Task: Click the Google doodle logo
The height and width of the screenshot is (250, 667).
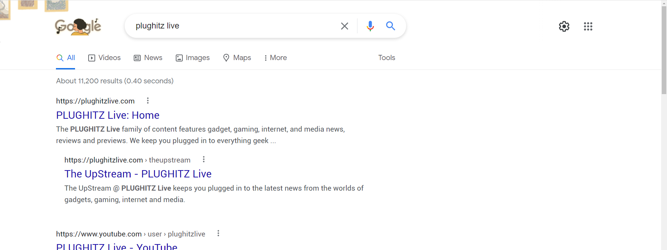Action: point(78,26)
